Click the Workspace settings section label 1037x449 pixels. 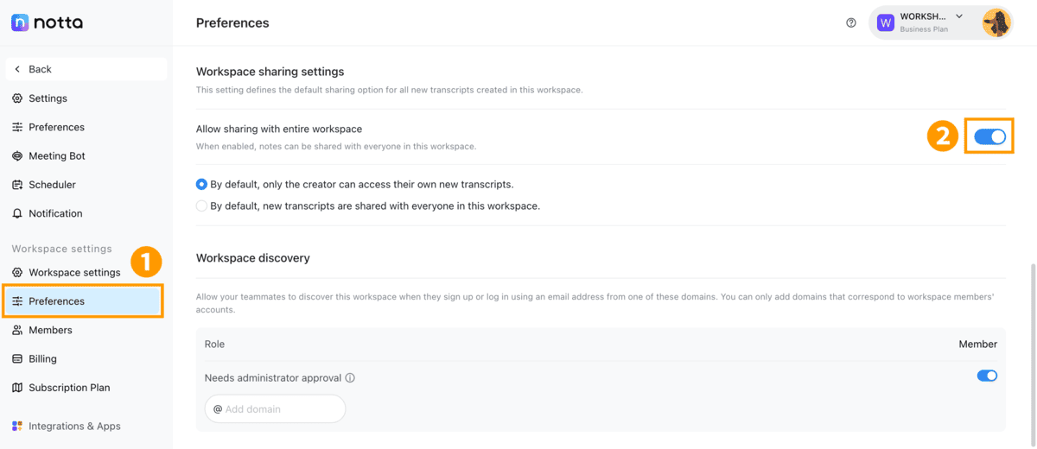[62, 249]
